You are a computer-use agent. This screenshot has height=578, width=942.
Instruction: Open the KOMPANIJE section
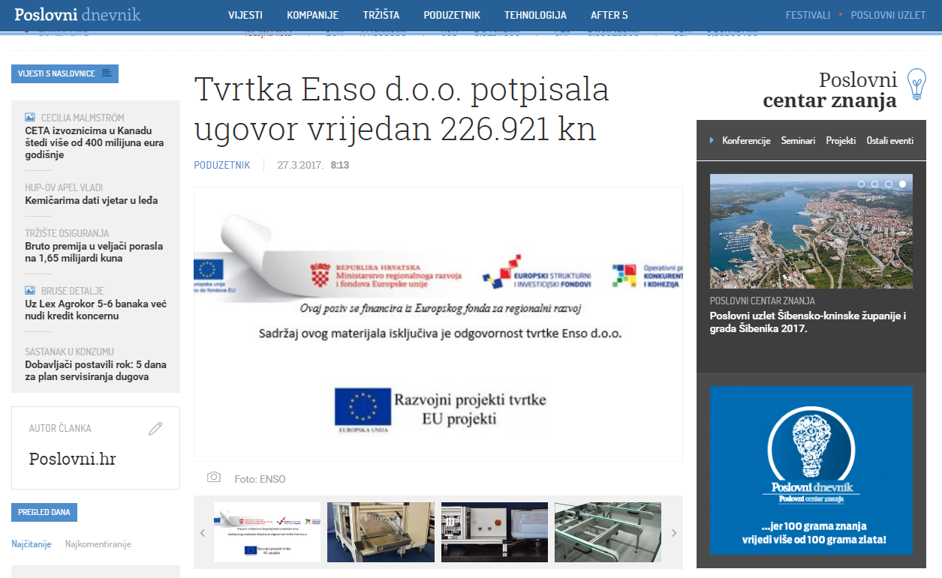click(x=312, y=15)
